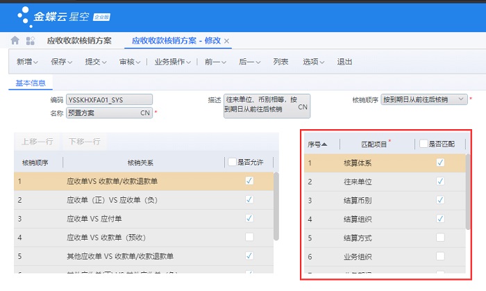
Task: Close the 应收收款核销方案 - 修改 tab
Action: 226,41
